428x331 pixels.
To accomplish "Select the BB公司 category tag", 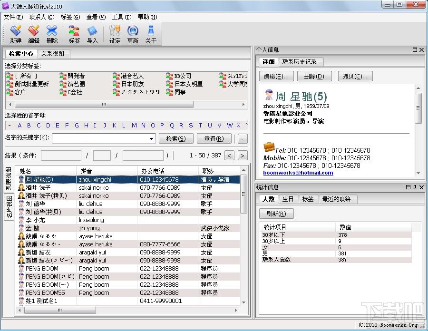I will point(179,76).
